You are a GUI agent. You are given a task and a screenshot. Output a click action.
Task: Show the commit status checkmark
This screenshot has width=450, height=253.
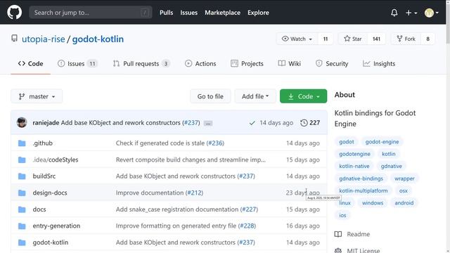tap(252, 123)
